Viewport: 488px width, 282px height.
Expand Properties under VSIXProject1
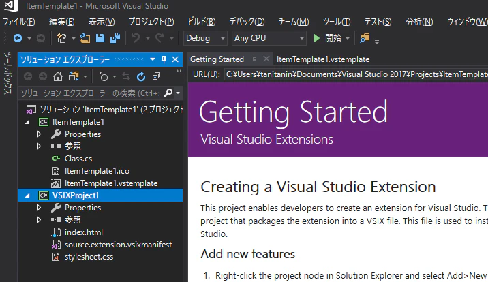pos(40,208)
